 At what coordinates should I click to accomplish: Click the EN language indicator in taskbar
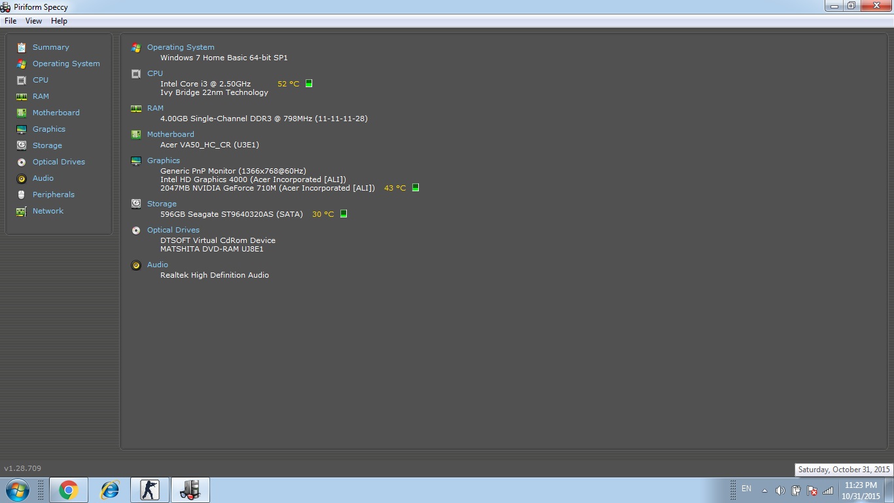coord(746,489)
